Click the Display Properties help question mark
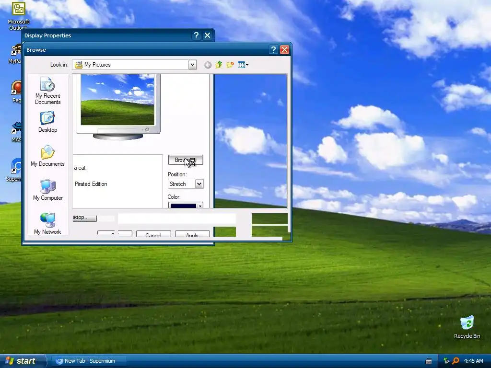Viewport: 491px width, 368px height. 196,35
